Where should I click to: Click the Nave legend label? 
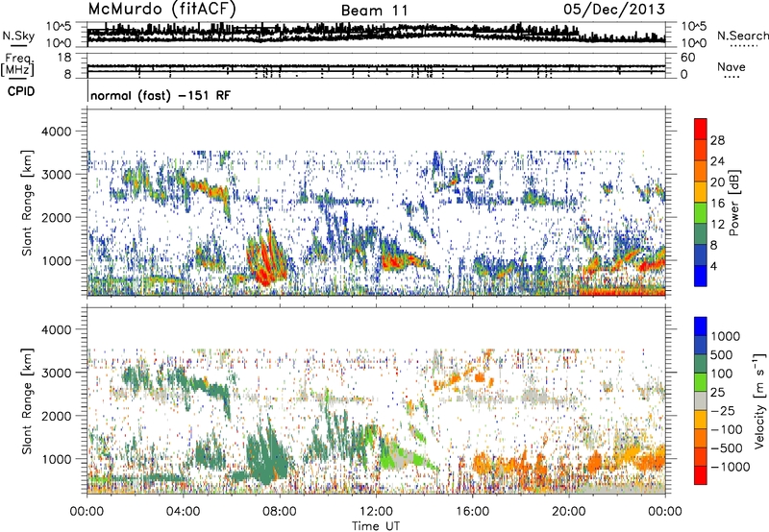click(x=731, y=66)
